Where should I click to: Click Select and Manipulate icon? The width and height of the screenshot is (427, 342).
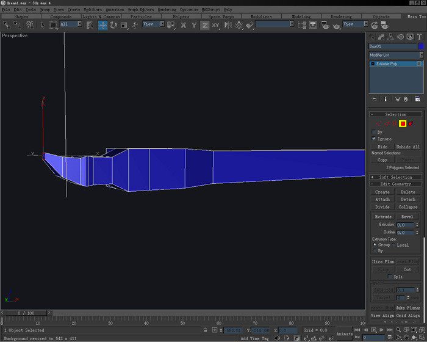click(135, 25)
